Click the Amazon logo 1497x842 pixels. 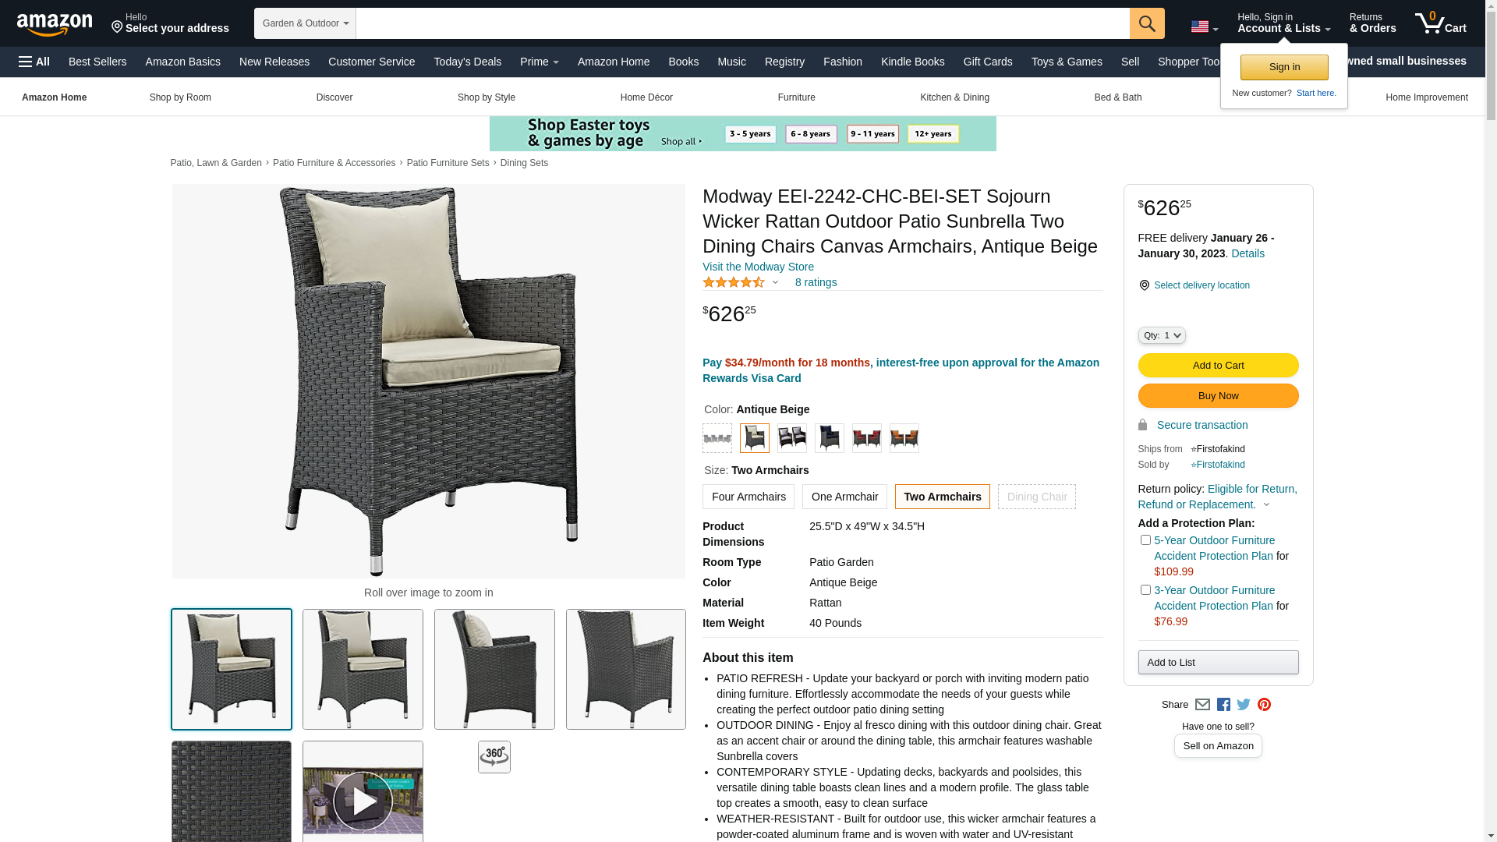pos(55,24)
